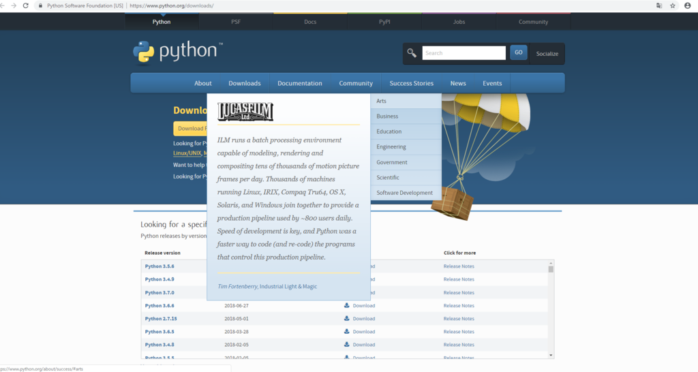The image size is (698, 372).
Task: Bookmark the page with the star icon
Action: (673, 5)
